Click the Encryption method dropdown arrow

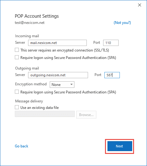click(71, 84)
